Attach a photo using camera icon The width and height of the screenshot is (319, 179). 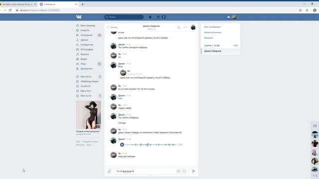pos(178,171)
